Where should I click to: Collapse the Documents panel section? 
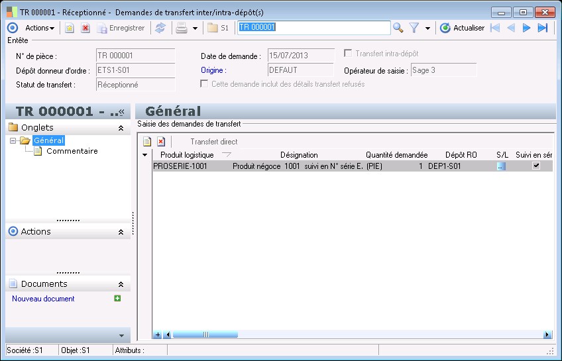point(121,284)
